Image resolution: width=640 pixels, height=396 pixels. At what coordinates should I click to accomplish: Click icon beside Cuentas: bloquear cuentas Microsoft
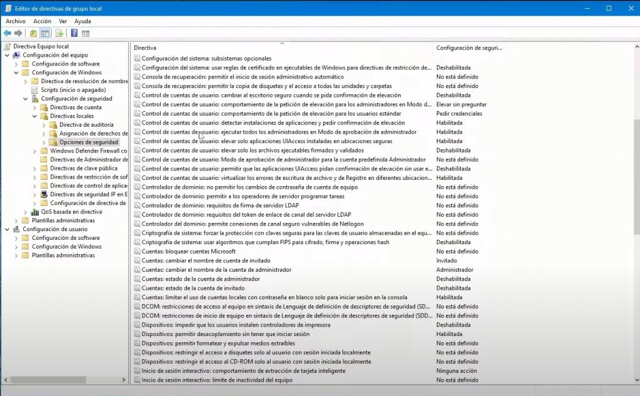point(137,252)
